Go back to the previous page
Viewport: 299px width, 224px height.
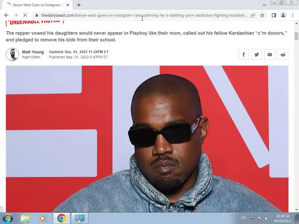tap(6, 15)
